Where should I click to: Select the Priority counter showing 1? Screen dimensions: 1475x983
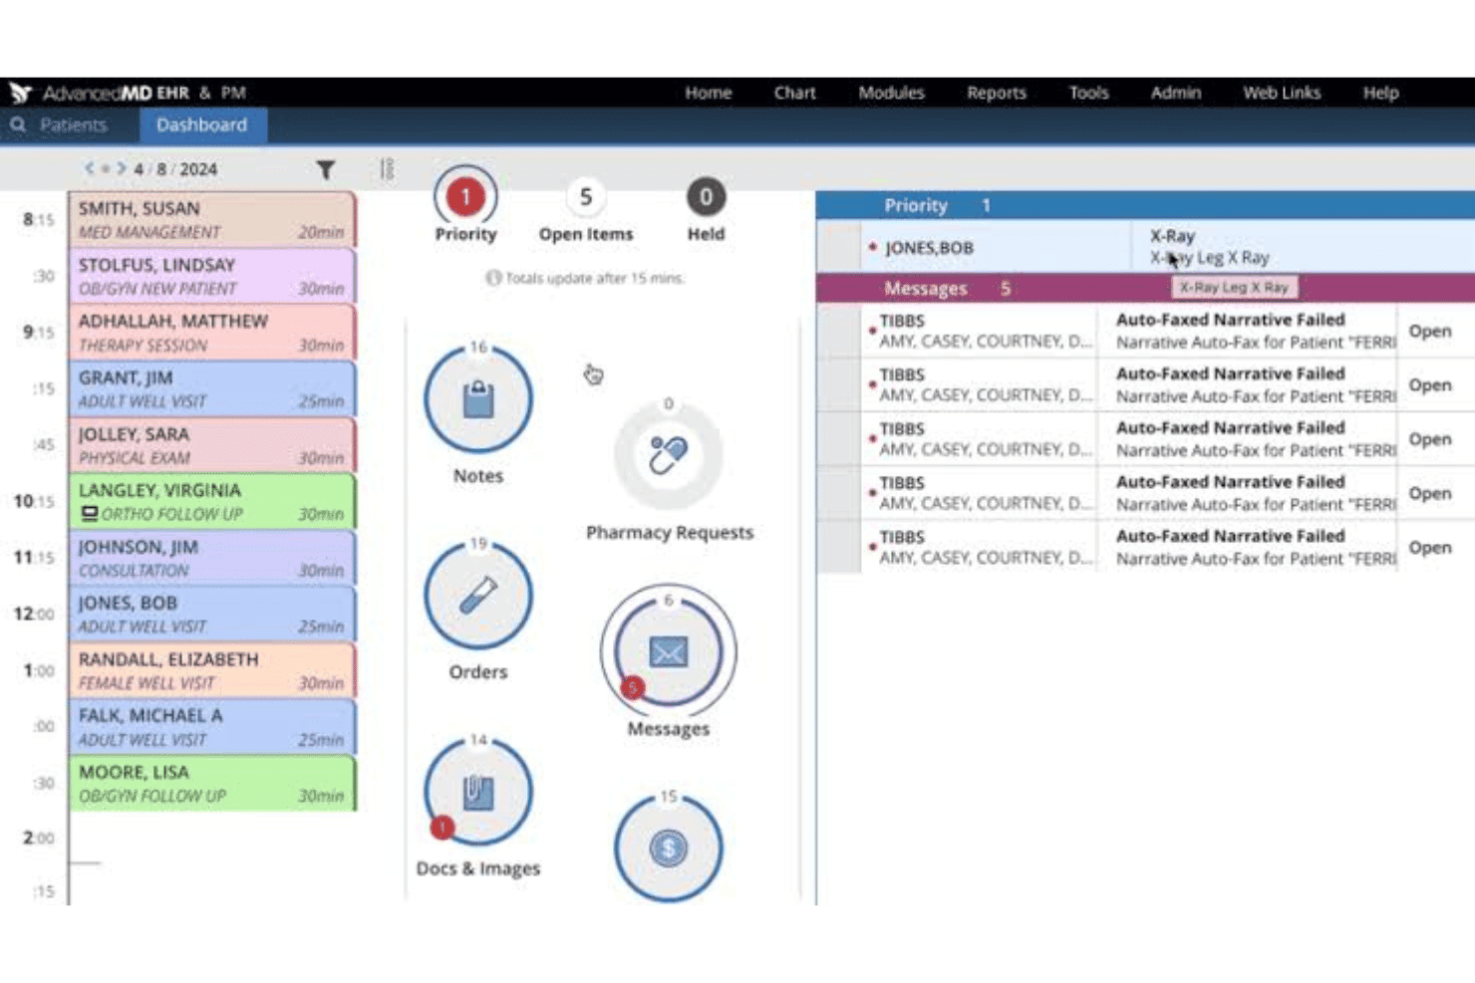[465, 197]
